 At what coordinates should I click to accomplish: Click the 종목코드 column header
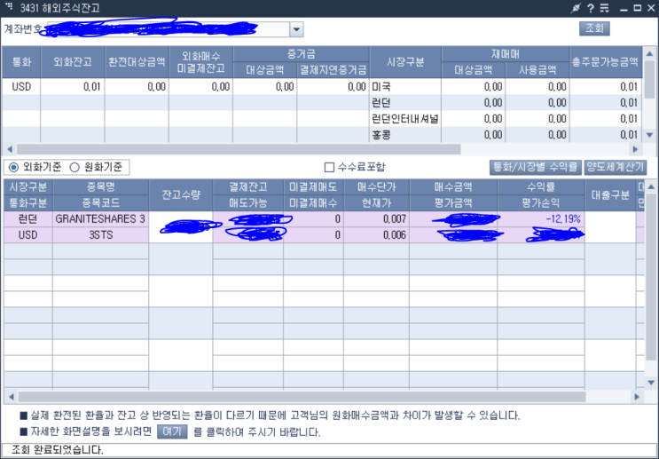[x=101, y=202]
